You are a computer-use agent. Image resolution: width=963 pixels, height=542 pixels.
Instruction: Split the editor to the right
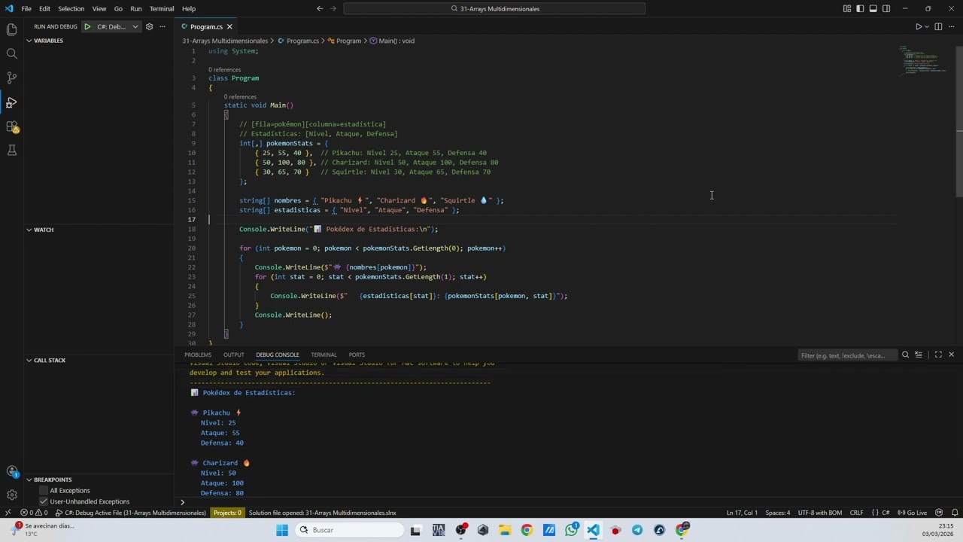click(938, 26)
